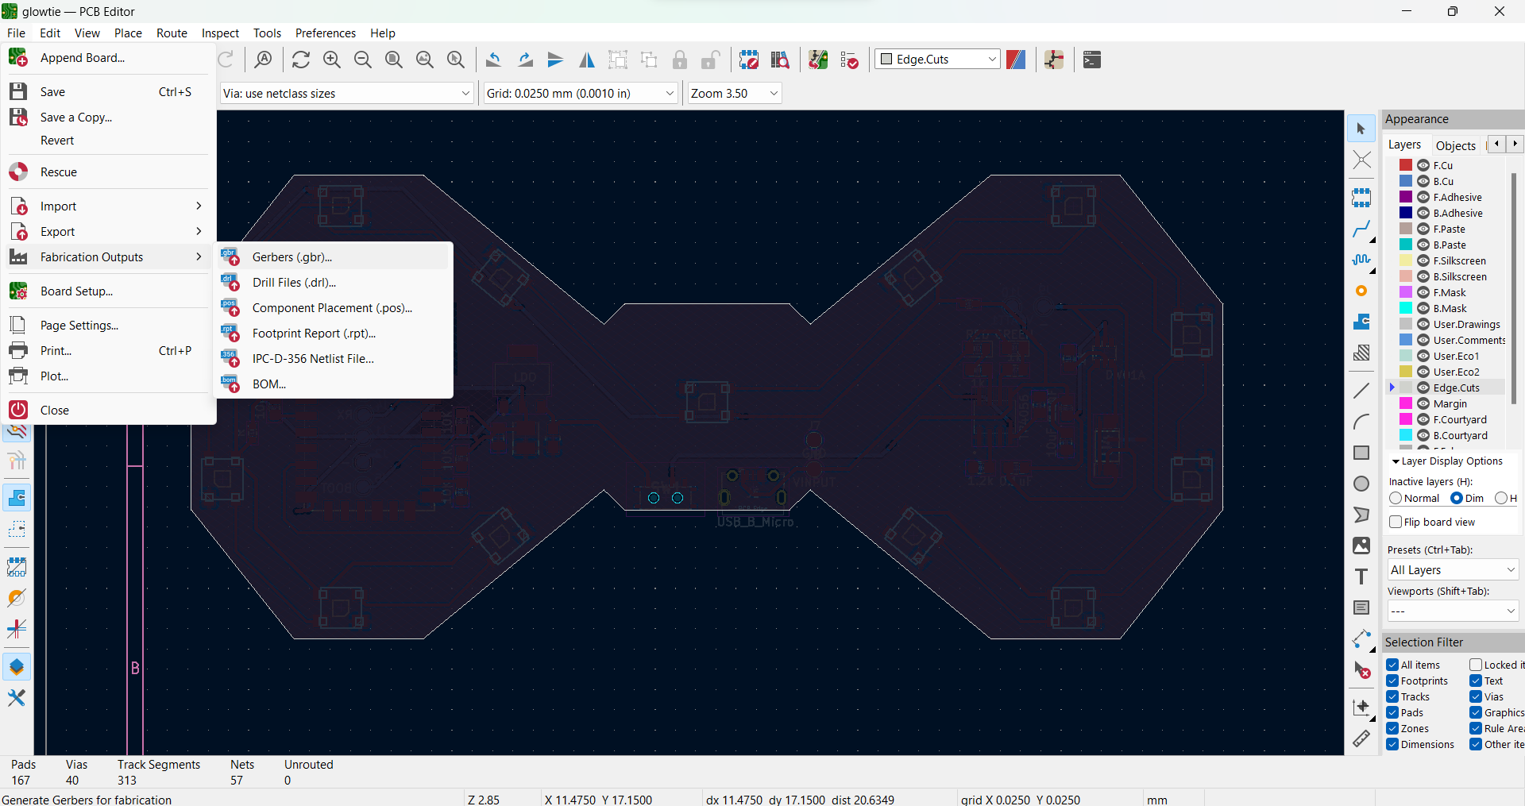This screenshot has height=806, width=1525.
Task: Click Plot... in the File menu
Action: [x=108, y=376]
